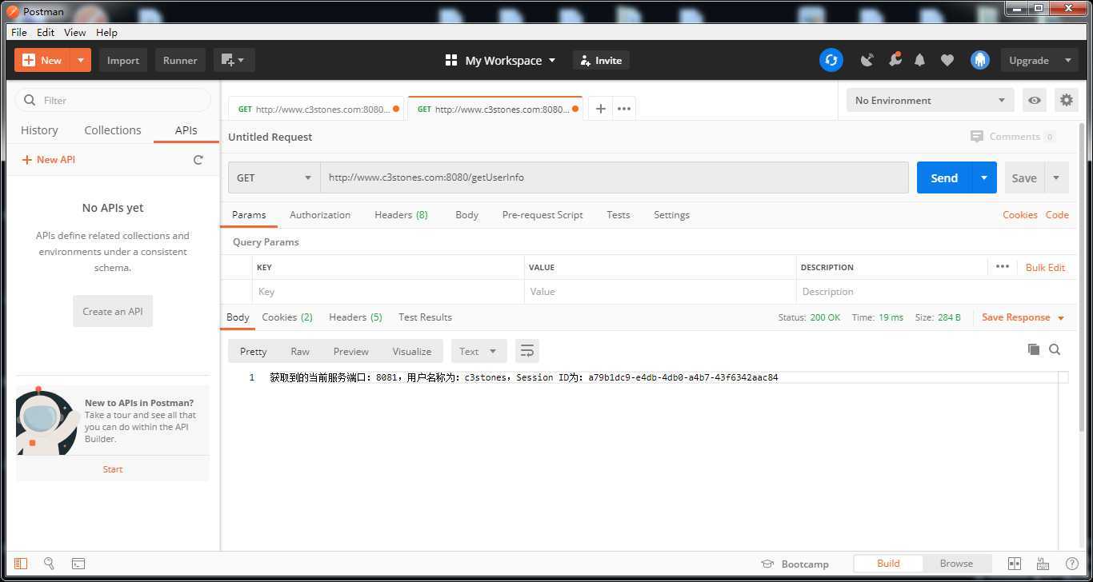The height and width of the screenshot is (582, 1093).
Task: Select the request Body tab
Action: (466, 215)
